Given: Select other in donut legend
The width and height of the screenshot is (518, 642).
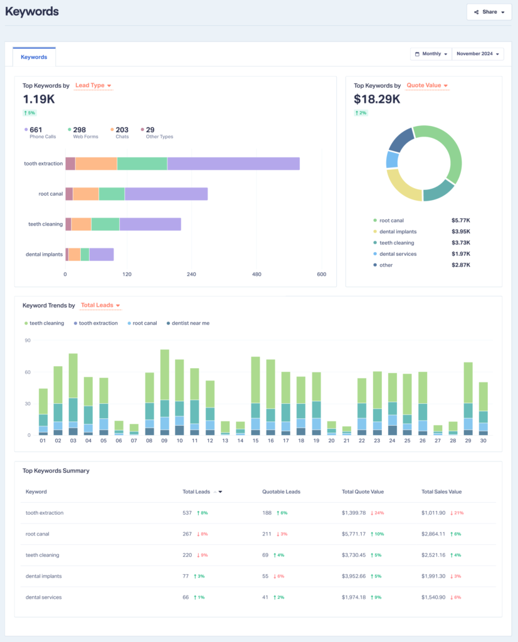Looking at the screenshot, I should point(386,265).
